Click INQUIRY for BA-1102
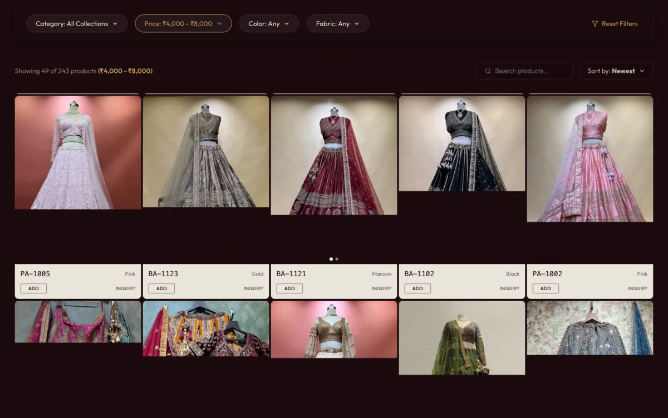Image resolution: width=668 pixels, height=418 pixels. tap(509, 288)
